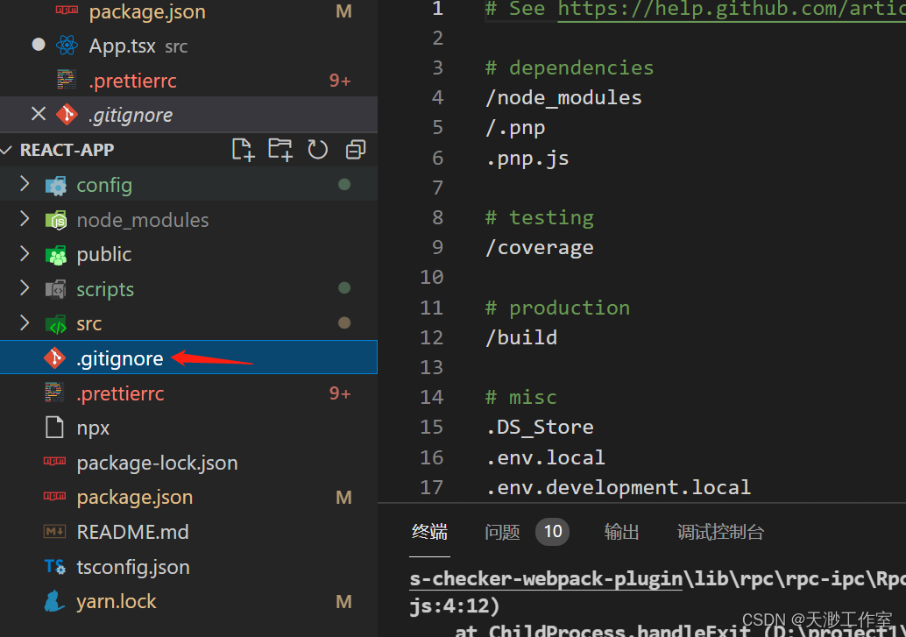Image resolution: width=906 pixels, height=637 pixels.
Task: Click the prettier icon of .prettierrc in file tree
Action: tap(54, 393)
